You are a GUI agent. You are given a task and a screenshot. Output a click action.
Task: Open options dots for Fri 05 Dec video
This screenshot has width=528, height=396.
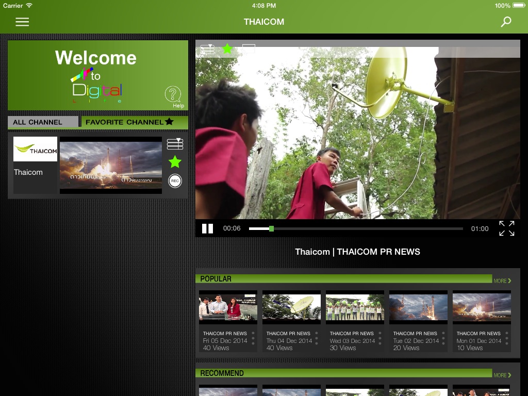point(253,338)
